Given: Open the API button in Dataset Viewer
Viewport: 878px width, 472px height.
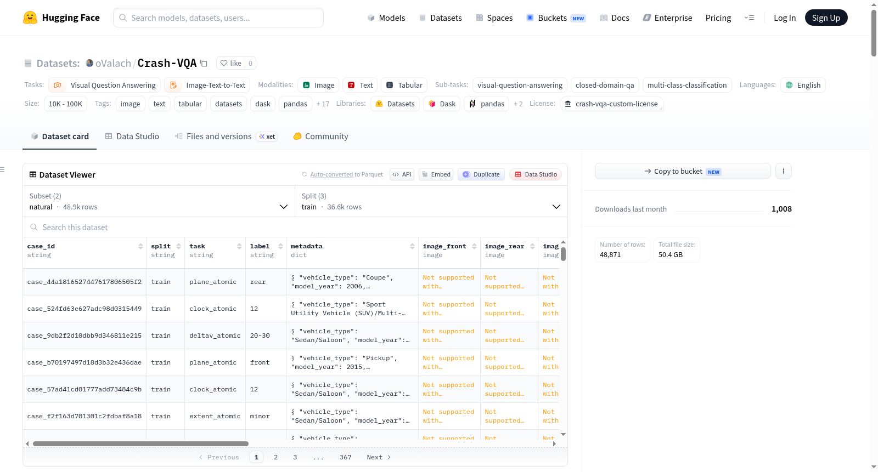Looking at the screenshot, I should (402, 174).
